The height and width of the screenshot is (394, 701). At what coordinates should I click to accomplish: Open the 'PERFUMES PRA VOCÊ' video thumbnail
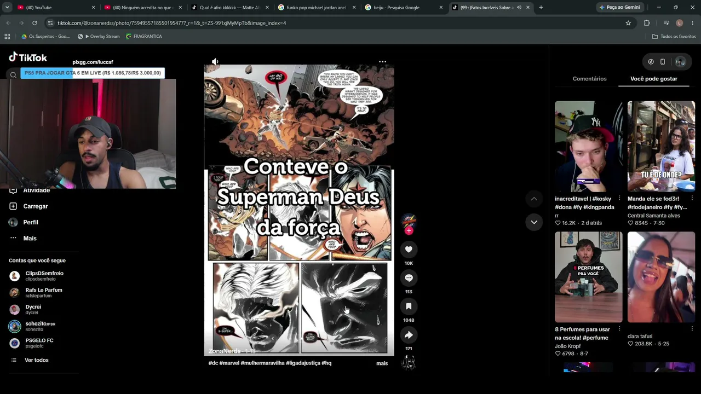point(589,277)
